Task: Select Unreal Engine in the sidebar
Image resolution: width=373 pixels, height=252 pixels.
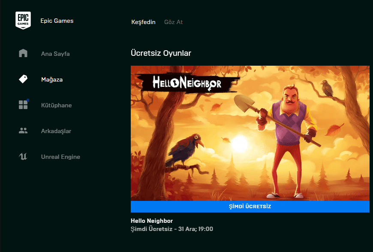Action: click(x=60, y=157)
